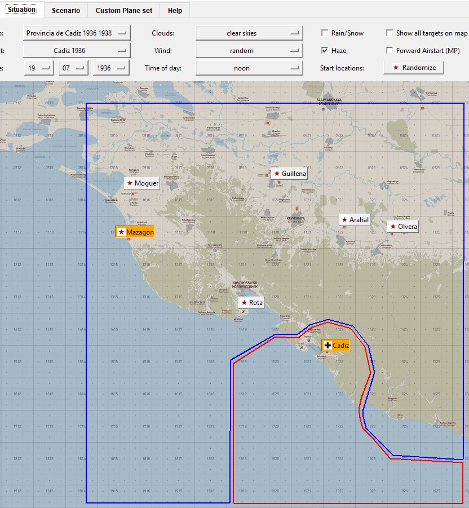Open the Wind dropdown set to random
Image resolution: width=469 pixels, height=508 pixels.
249,51
